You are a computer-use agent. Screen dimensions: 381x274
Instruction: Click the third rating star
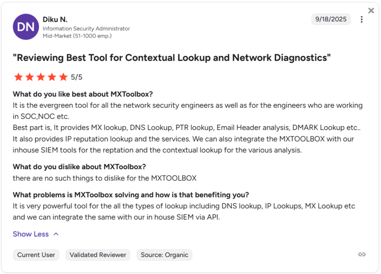coord(41,77)
